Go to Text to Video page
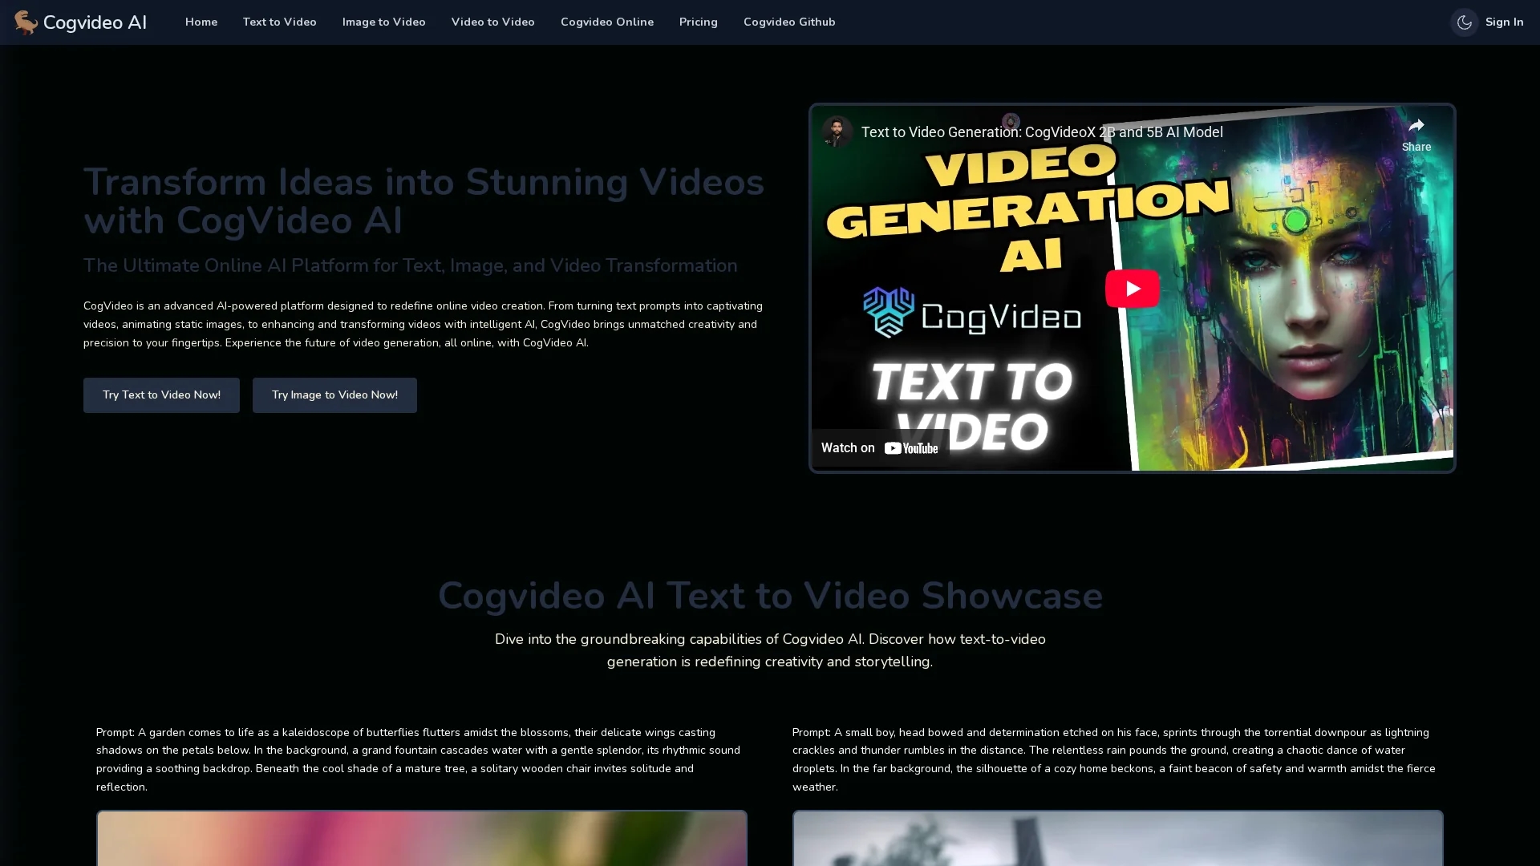Screen dimensions: 1540x866 [280, 22]
